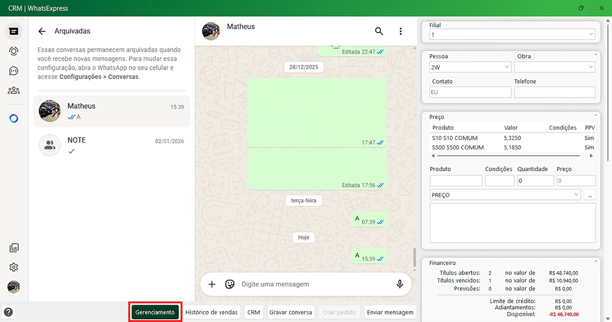Open the Communities icon in sidebar
Viewport: 612px width, 322px height.
click(14, 90)
